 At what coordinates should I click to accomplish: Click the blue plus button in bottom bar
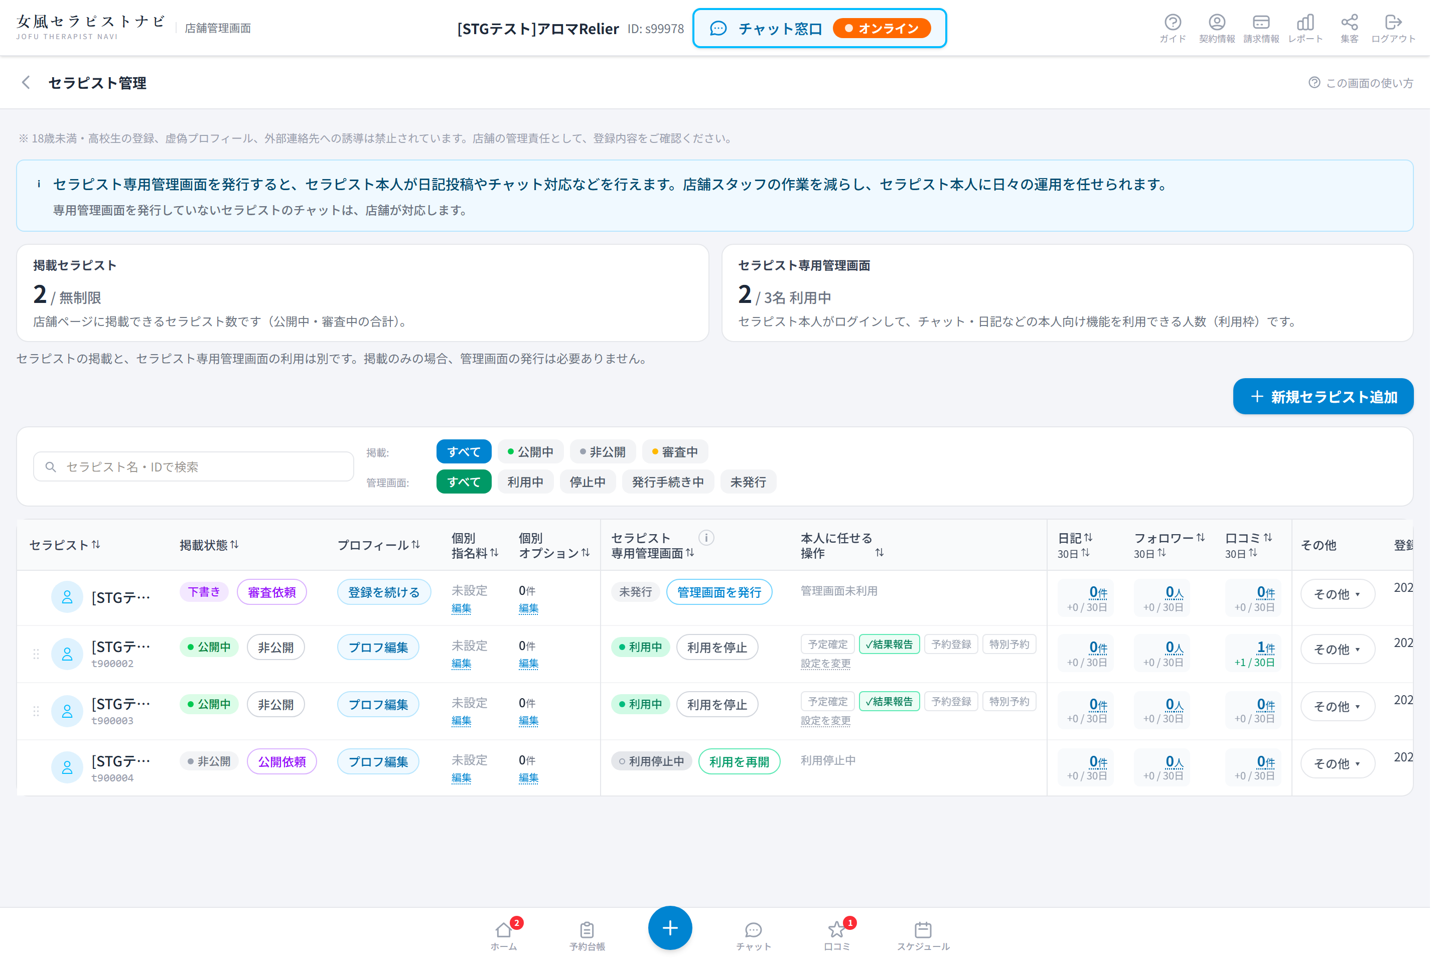click(x=677, y=937)
